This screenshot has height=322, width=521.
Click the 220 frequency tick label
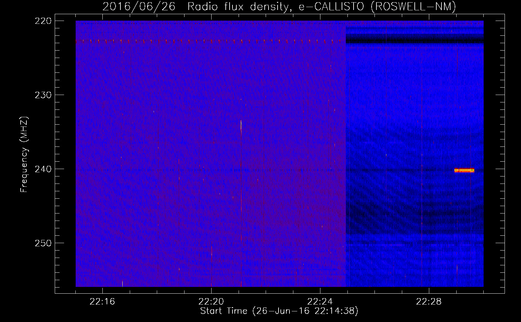43,21
